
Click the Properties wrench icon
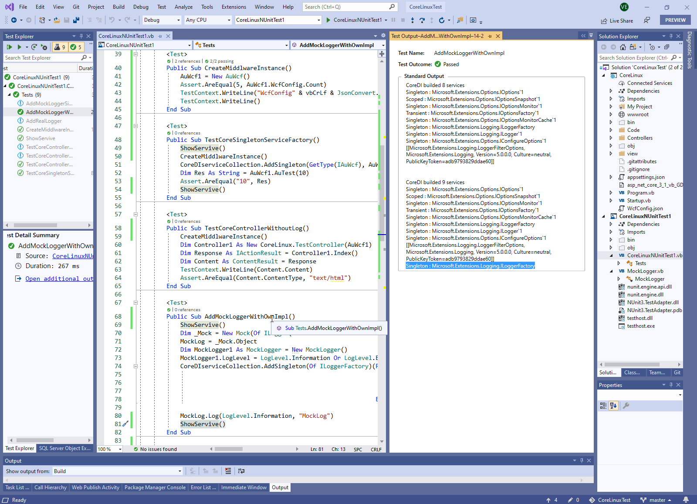[626, 406]
